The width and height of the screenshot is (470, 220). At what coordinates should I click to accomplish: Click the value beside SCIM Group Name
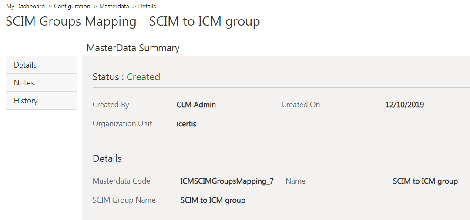click(213, 200)
